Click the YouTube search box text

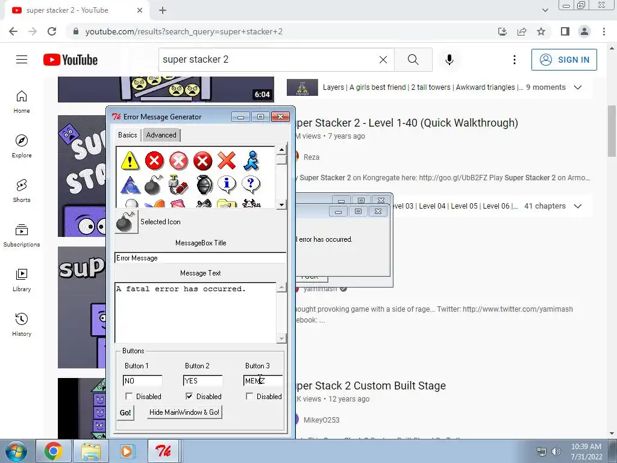tap(195, 60)
